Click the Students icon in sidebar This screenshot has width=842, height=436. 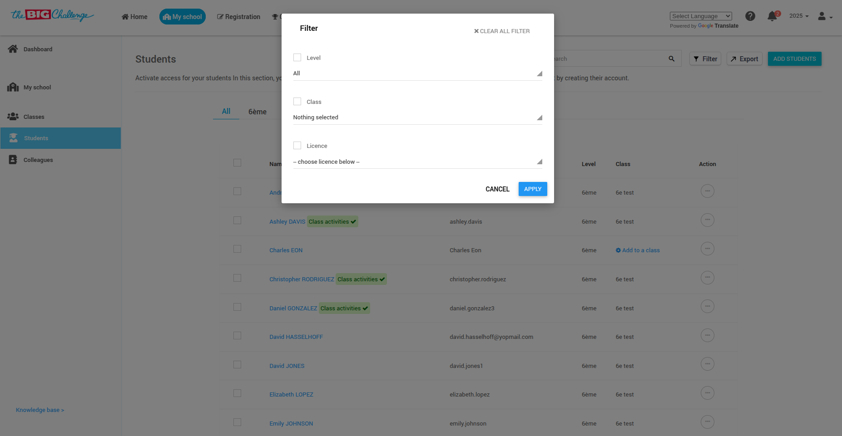14,138
